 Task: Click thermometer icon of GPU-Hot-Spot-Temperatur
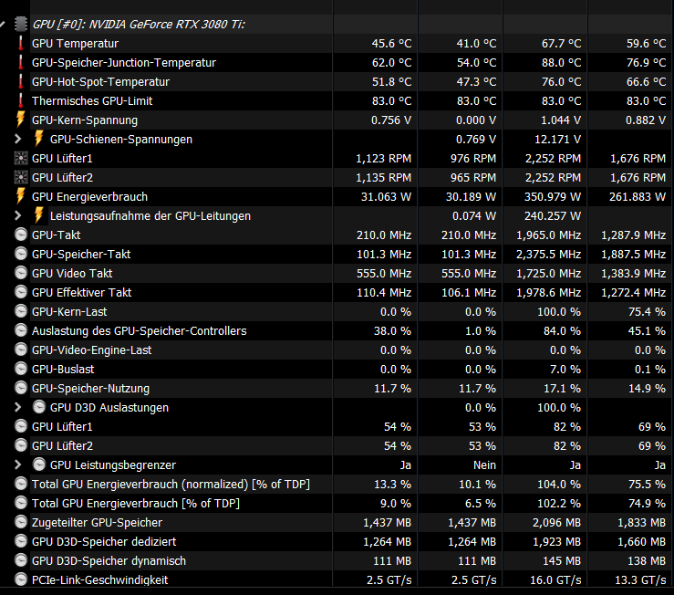point(21,81)
